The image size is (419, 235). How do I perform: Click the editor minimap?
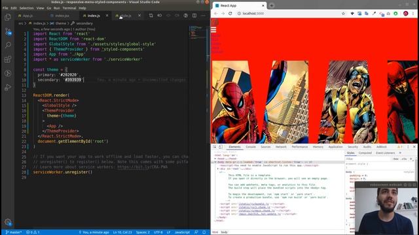[198, 33]
